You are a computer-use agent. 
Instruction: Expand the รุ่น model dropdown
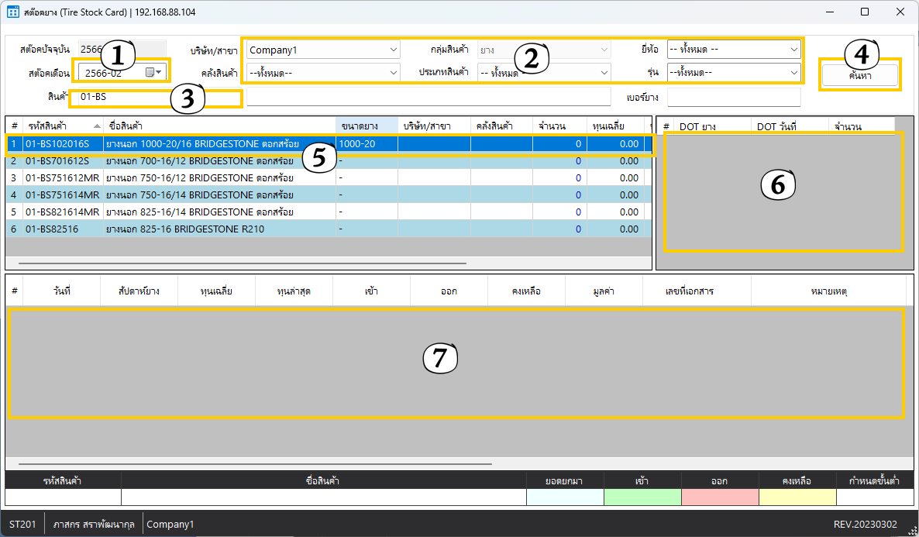tap(794, 73)
